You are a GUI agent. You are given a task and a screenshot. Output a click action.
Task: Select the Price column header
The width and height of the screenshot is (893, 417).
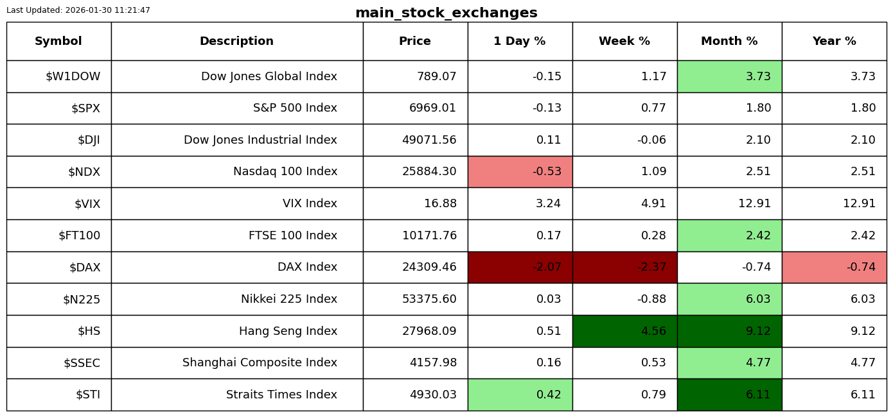pos(415,42)
